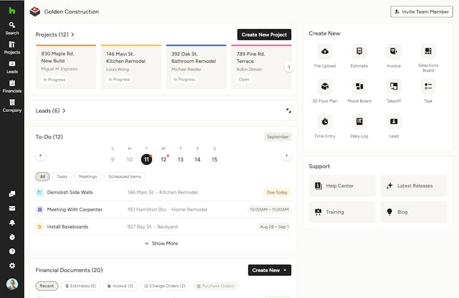Create a new Takeoff
The height and width of the screenshot is (298, 459).
tap(394, 91)
